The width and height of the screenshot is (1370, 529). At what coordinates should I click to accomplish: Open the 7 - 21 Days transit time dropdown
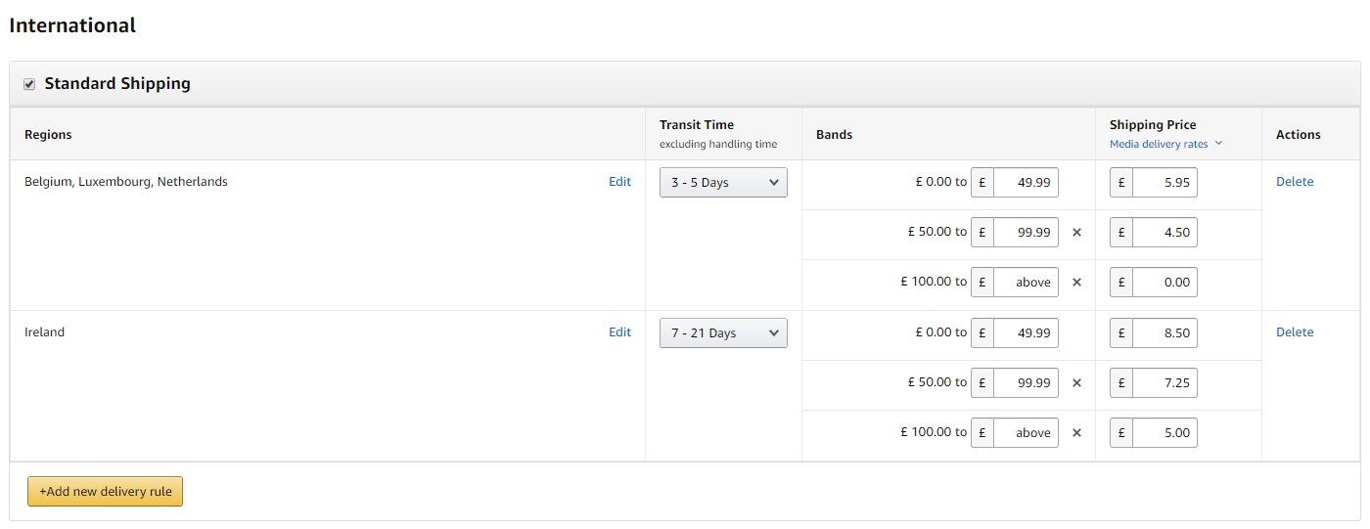pyautogui.click(x=723, y=333)
